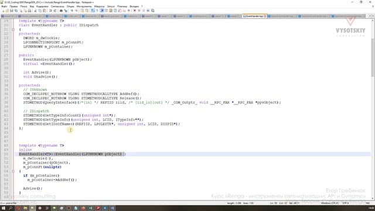This screenshot has height=211, width=375.
Task: Open the Кодировки menu
Action: [x=42, y=6]
